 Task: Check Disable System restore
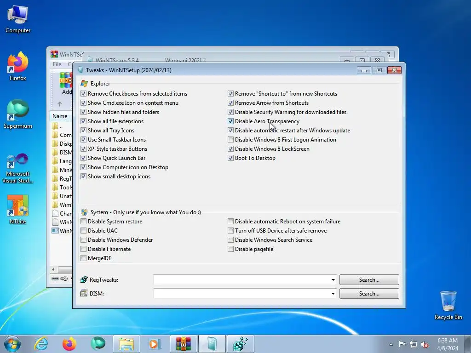[x=84, y=222]
